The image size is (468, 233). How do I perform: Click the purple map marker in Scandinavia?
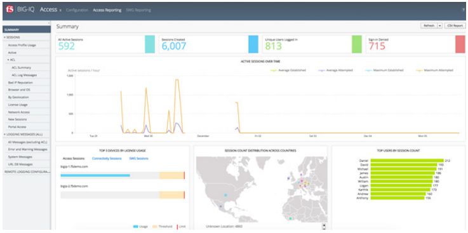tap(302, 175)
